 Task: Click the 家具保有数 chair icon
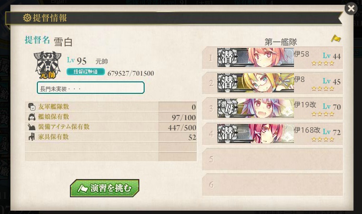point(32,137)
